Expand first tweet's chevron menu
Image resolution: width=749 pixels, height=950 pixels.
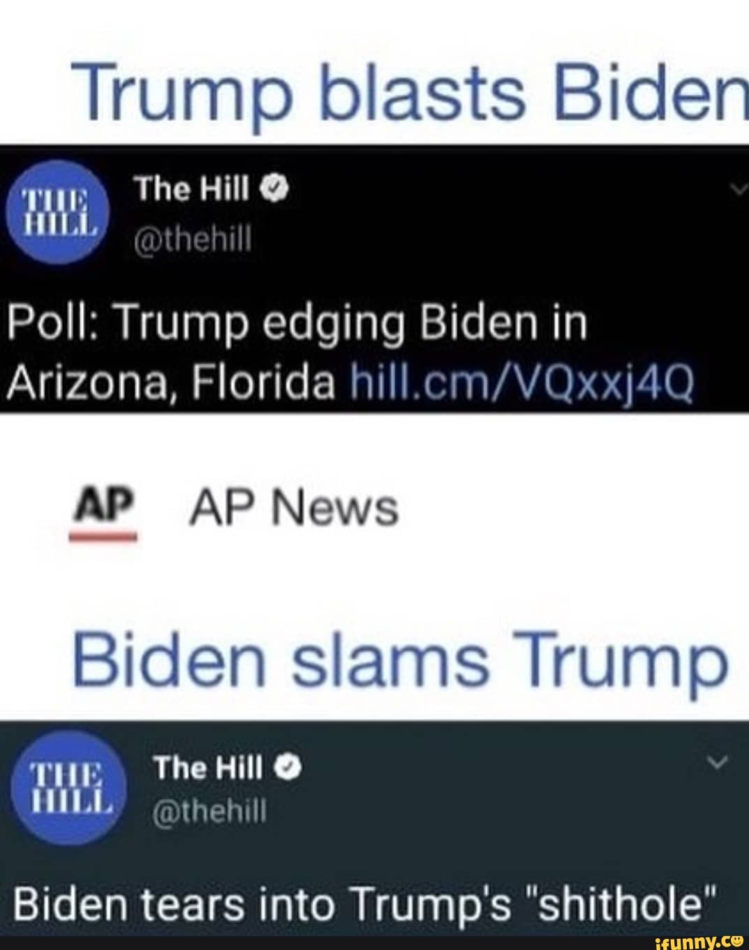(740, 187)
